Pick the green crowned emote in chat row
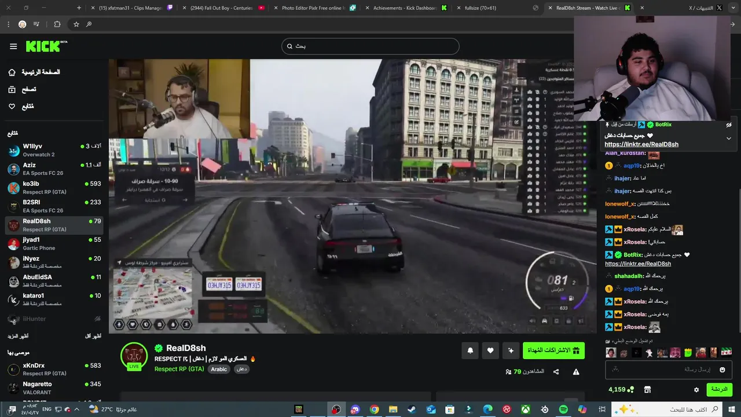Viewport: 741px width, 417px height. click(x=688, y=353)
